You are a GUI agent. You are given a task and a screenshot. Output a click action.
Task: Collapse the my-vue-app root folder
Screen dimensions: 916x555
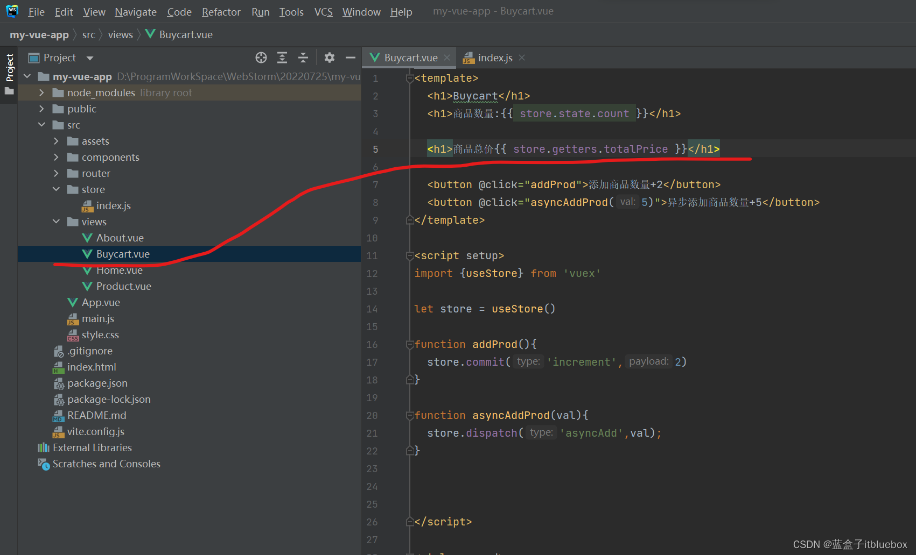27,76
